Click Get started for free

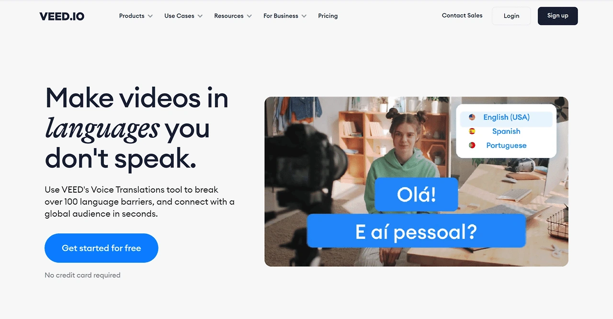102,248
